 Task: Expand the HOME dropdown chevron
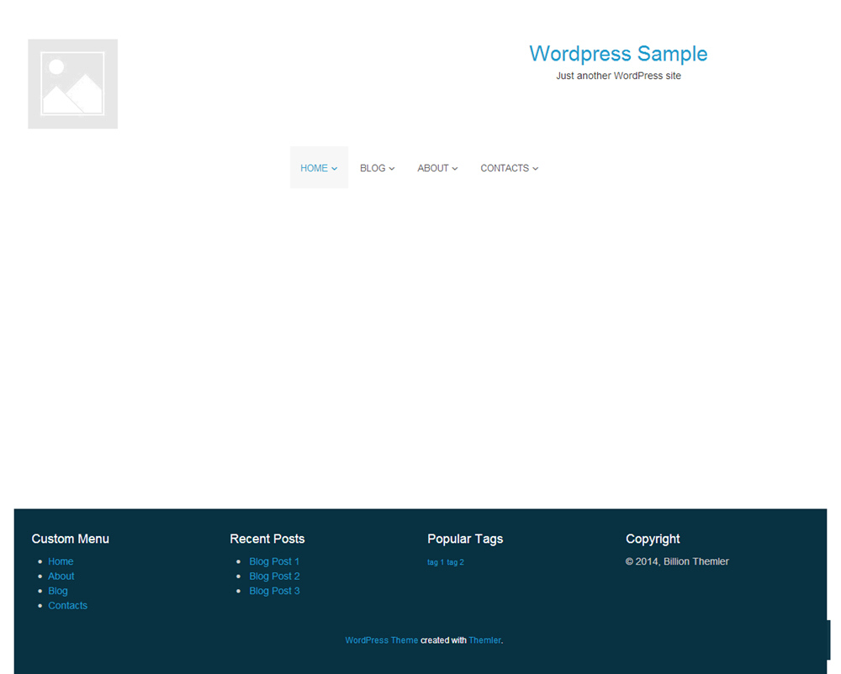coord(334,169)
